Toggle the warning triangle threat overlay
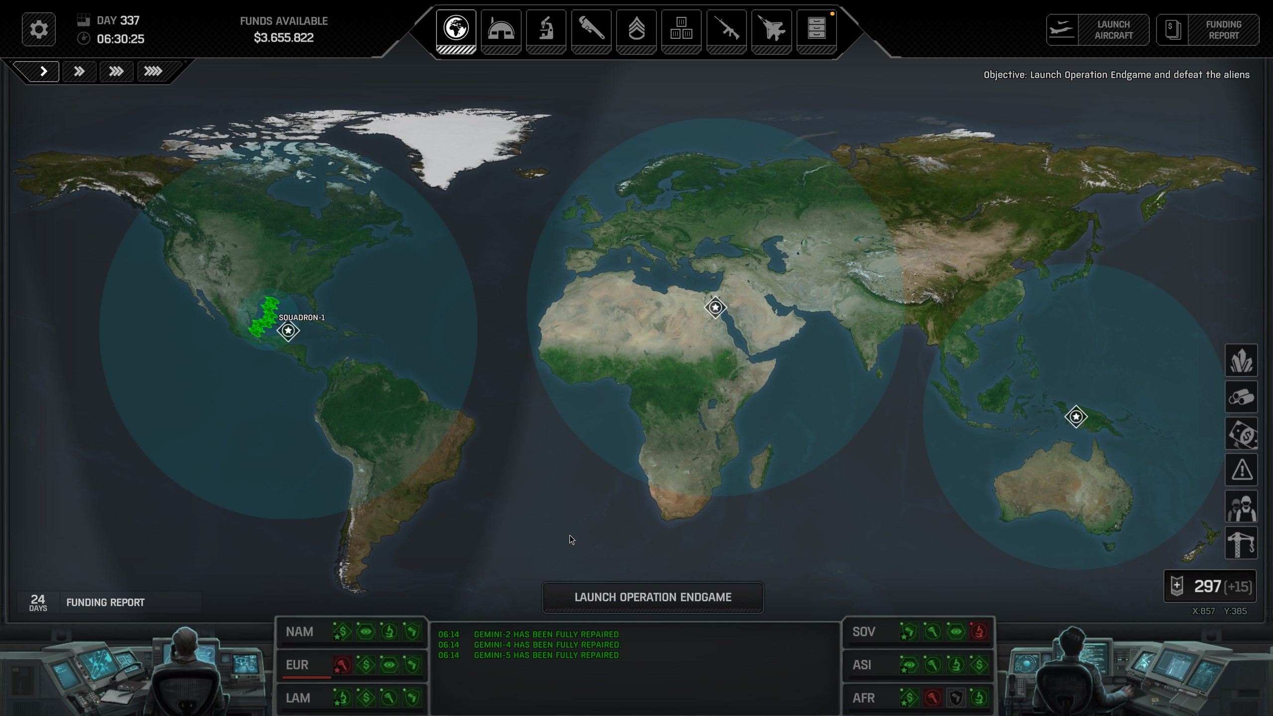The width and height of the screenshot is (1273, 716). (1241, 469)
